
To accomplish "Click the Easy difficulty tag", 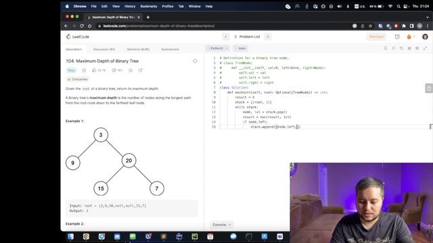I will (71, 70).
